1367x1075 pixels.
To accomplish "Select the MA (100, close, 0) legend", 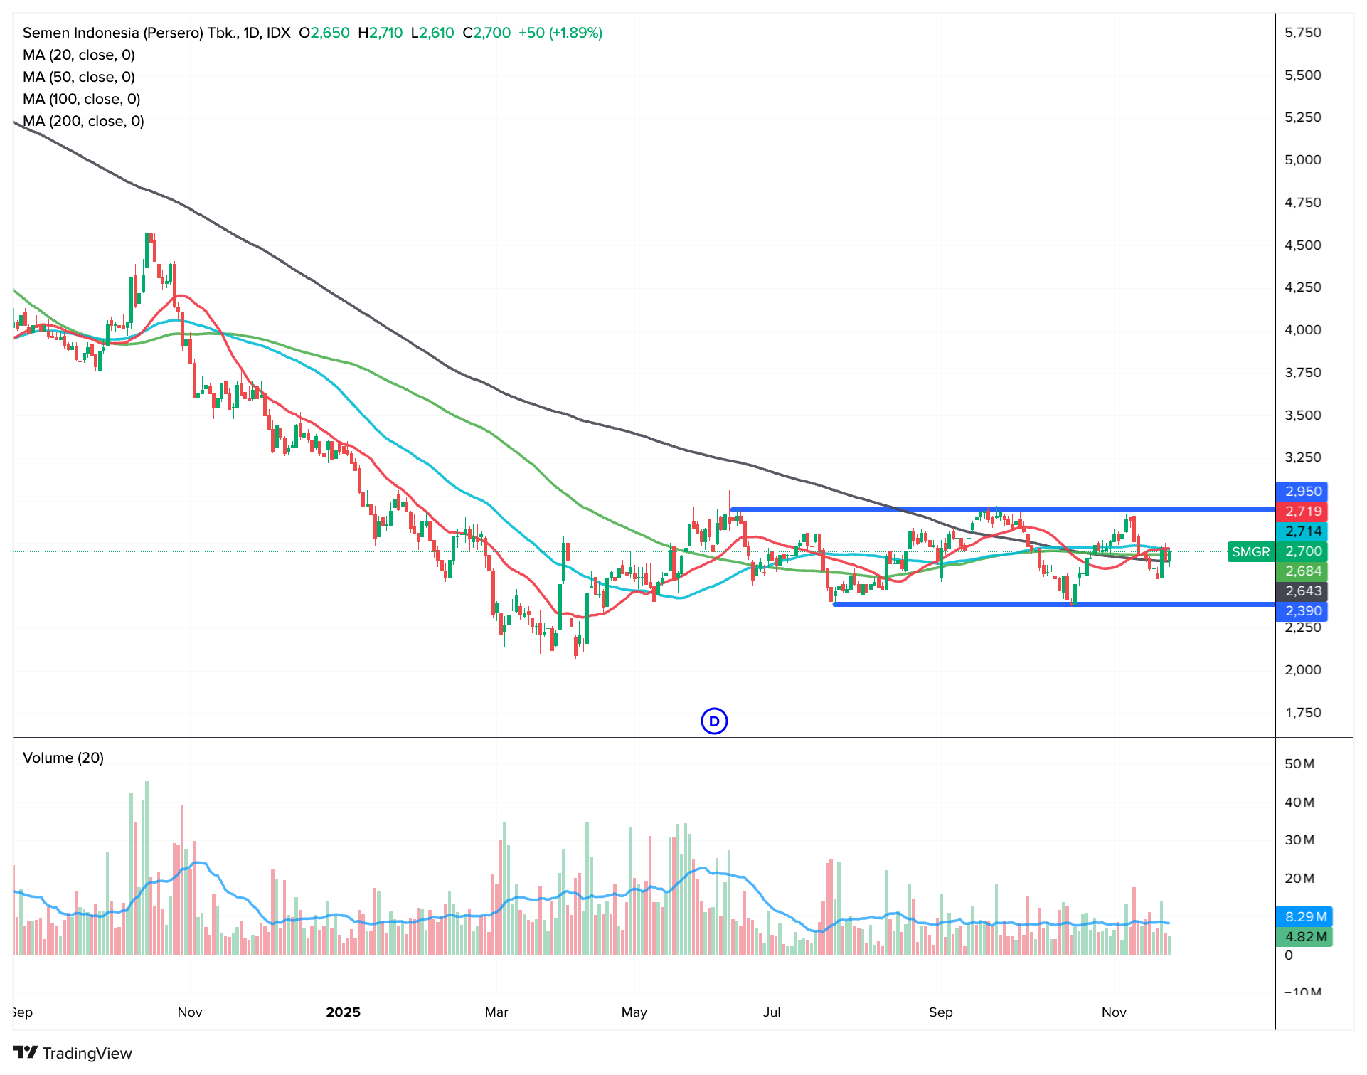I will (x=82, y=99).
